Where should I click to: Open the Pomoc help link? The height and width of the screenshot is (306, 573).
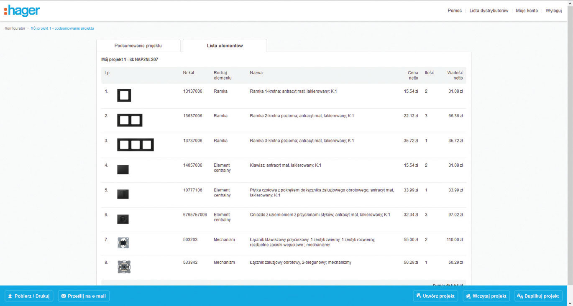pyautogui.click(x=455, y=10)
